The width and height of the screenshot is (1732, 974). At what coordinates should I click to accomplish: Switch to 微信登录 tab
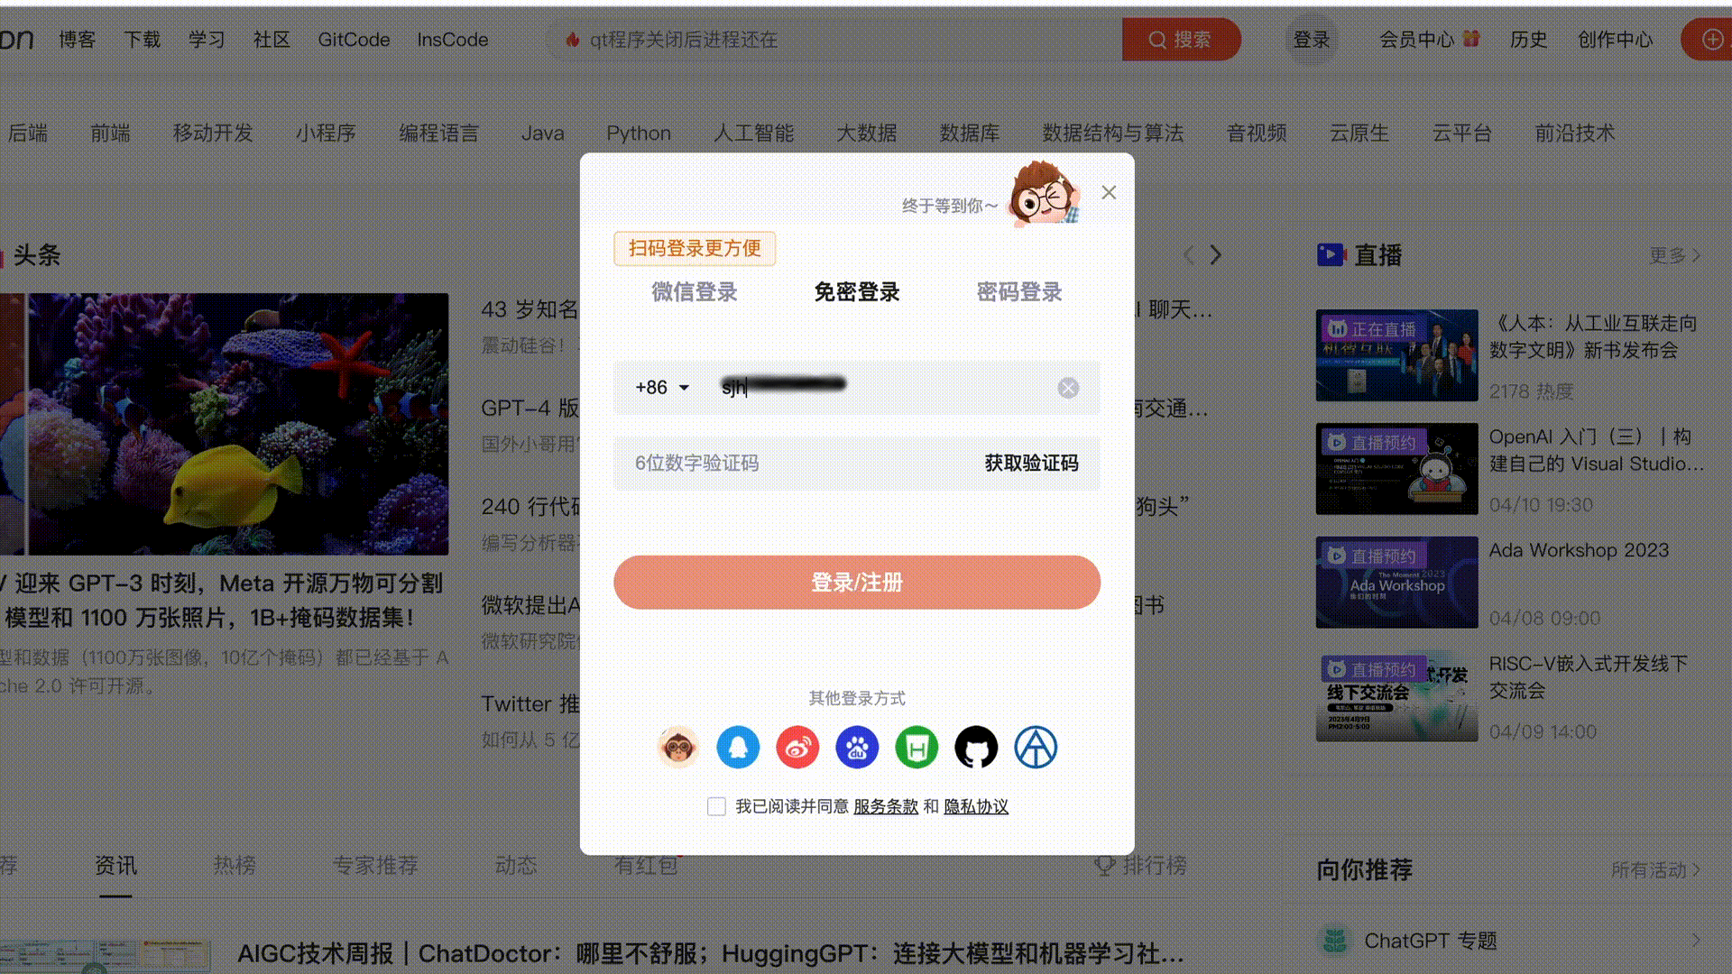(695, 292)
